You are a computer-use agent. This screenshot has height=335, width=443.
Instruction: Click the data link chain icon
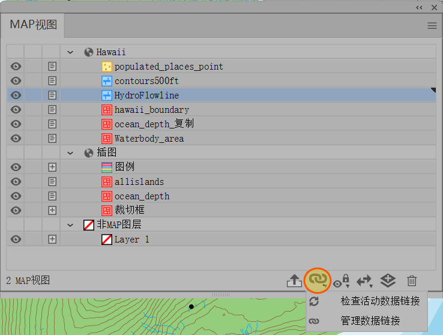pyautogui.click(x=318, y=280)
